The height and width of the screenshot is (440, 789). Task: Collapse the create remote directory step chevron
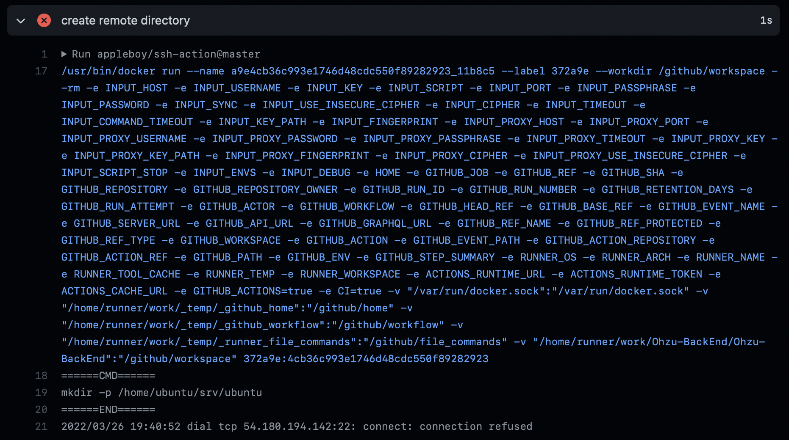pos(20,20)
